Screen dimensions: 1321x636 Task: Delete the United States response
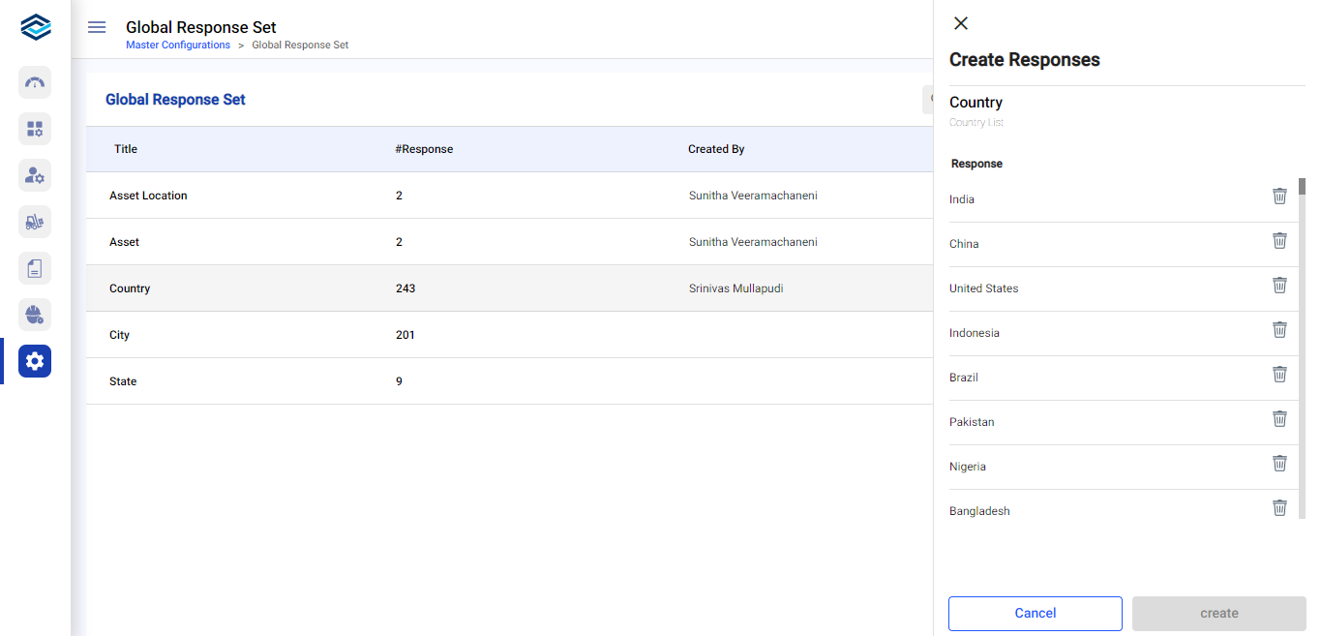point(1279,286)
